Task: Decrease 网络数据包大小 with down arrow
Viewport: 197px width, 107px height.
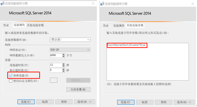Action: click(x=63, y=56)
